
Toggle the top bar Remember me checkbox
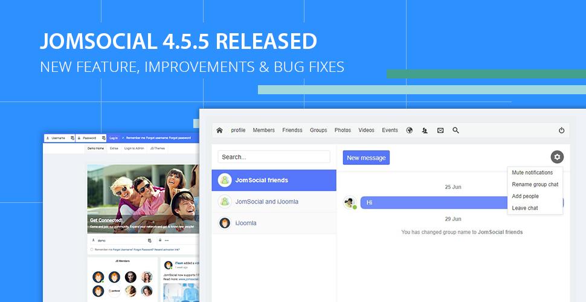pos(123,138)
